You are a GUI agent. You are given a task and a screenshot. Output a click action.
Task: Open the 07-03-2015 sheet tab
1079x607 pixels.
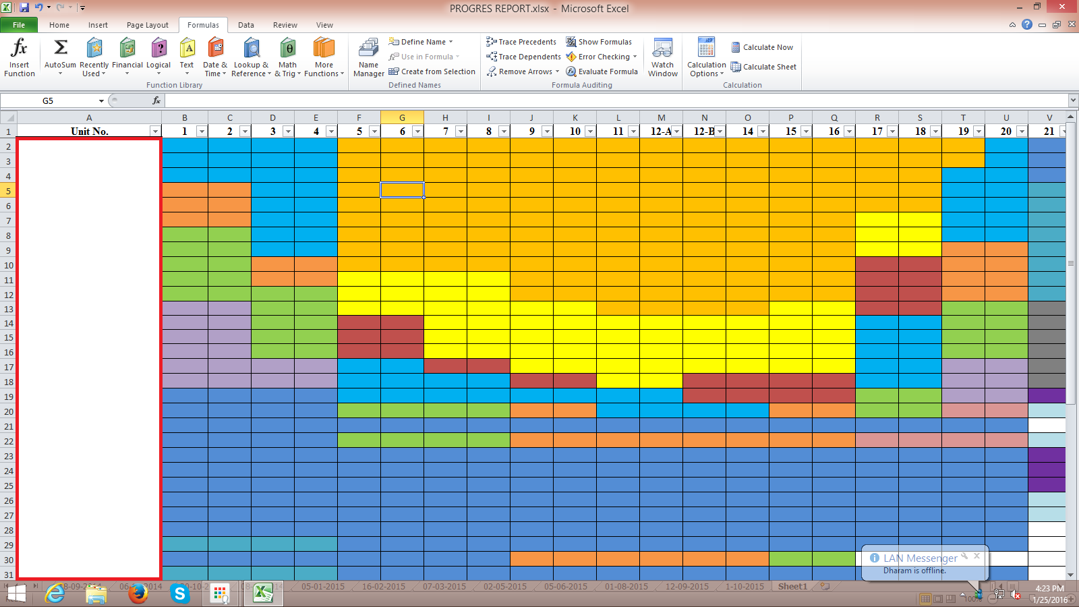[x=444, y=587]
